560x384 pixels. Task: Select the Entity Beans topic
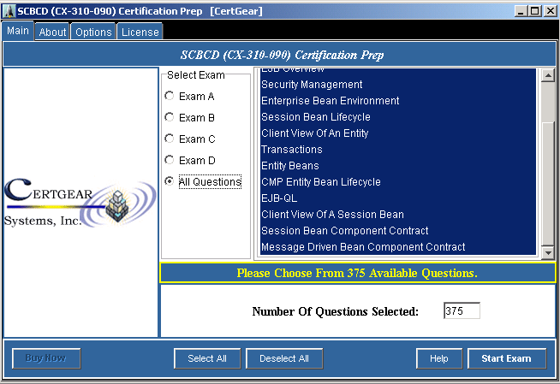(398, 166)
